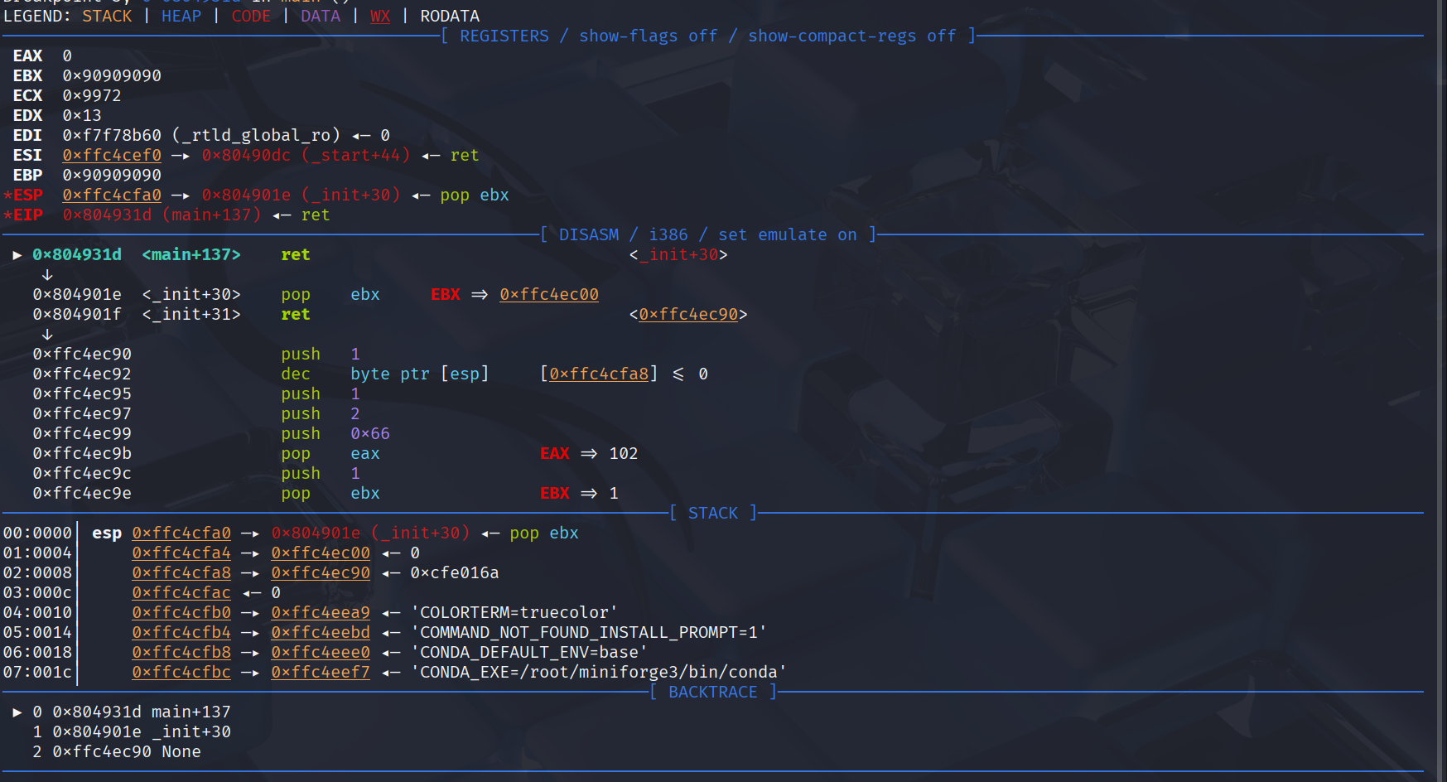Image resolution: width=1447 pixels, height=782 pixels.
Task: Open the ESI address 0xffc4cef0
Action: [x=112, y=156]
